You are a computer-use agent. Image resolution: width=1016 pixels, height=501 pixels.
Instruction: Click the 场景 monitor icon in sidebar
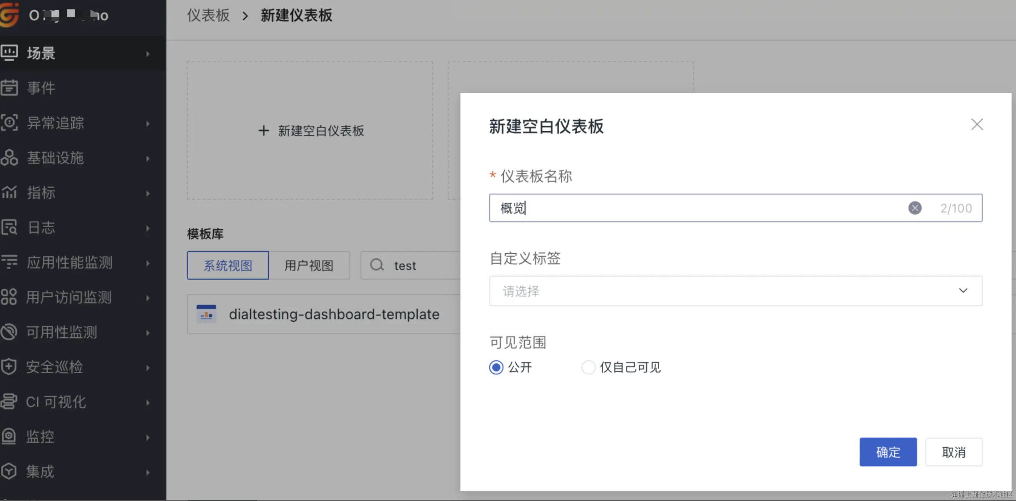(9, 53)
